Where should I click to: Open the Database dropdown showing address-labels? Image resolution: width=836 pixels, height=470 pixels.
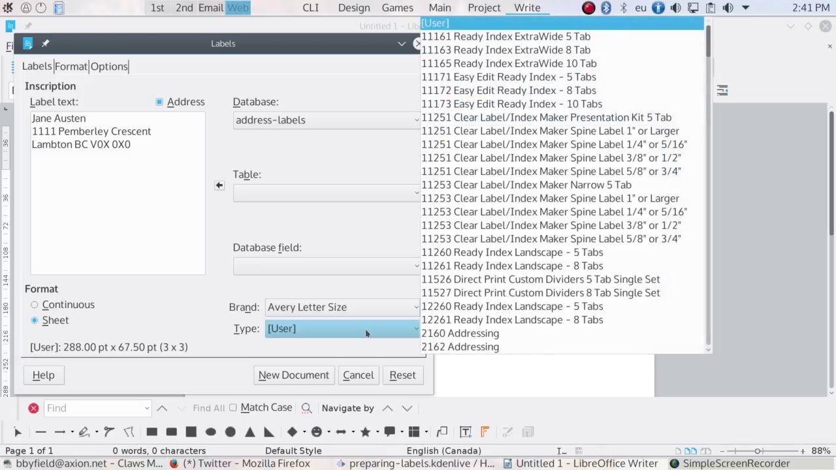[x=326, y=120]
